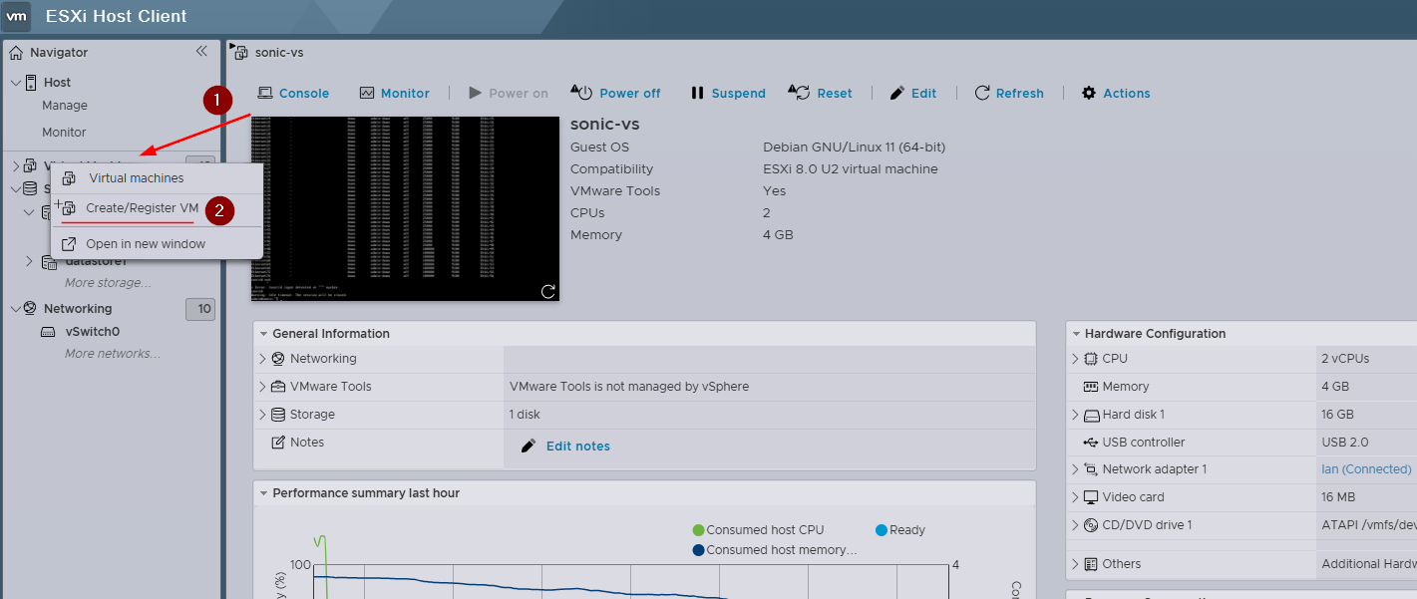Click the ESXi 8.0 U2 virtual machine text
The image size is (1417, 599).
[850, 169]
